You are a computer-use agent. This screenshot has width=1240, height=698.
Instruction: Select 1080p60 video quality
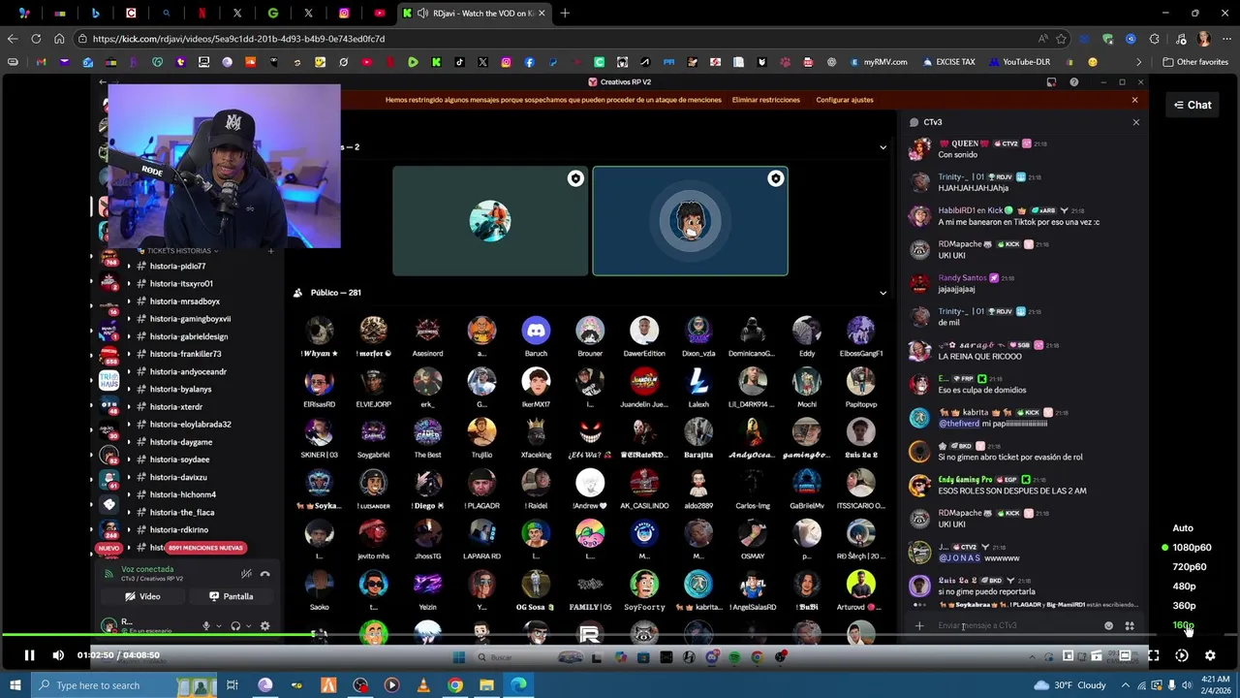[1192, 548]
